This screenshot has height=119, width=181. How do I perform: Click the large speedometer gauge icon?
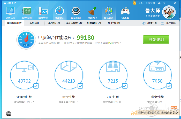tap(26, 40)
